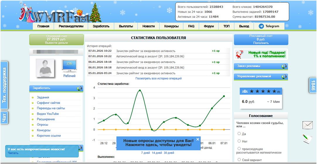Click the 05.01.2026 05:24 rating entry
This screenshot has height=164, width=317.
pyautogui.click(x=158, y=73)
